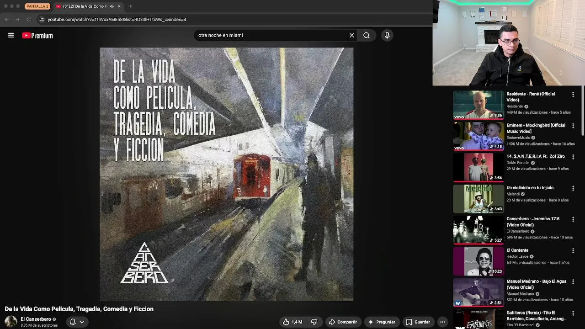Screen dimensions: 585x329
Task: Select the PANTALLA 2 tab group label
Action: click(37, 6)
